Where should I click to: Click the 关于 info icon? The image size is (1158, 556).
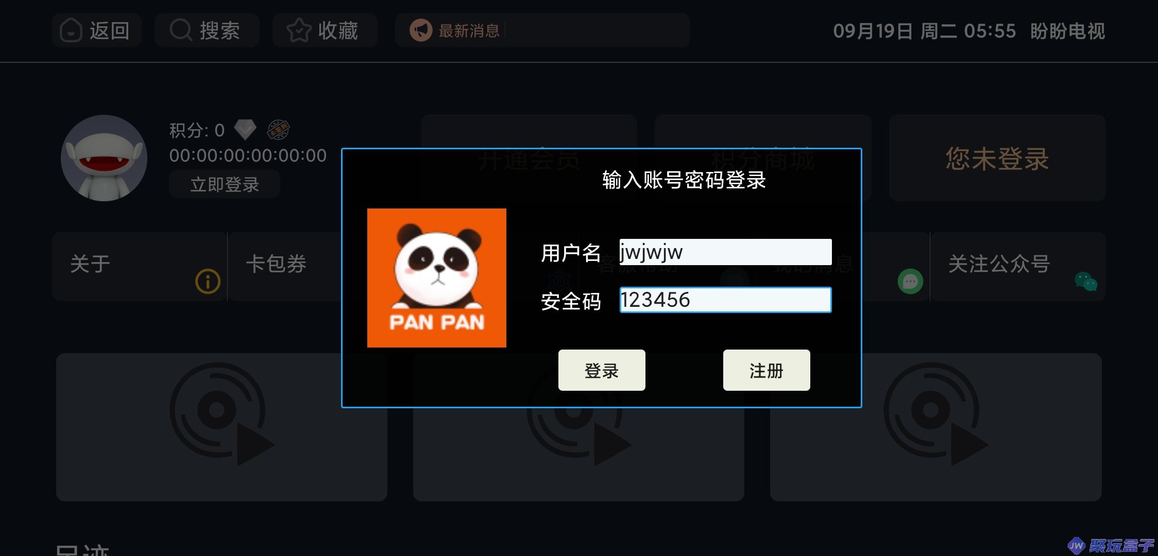pos(208,281)
